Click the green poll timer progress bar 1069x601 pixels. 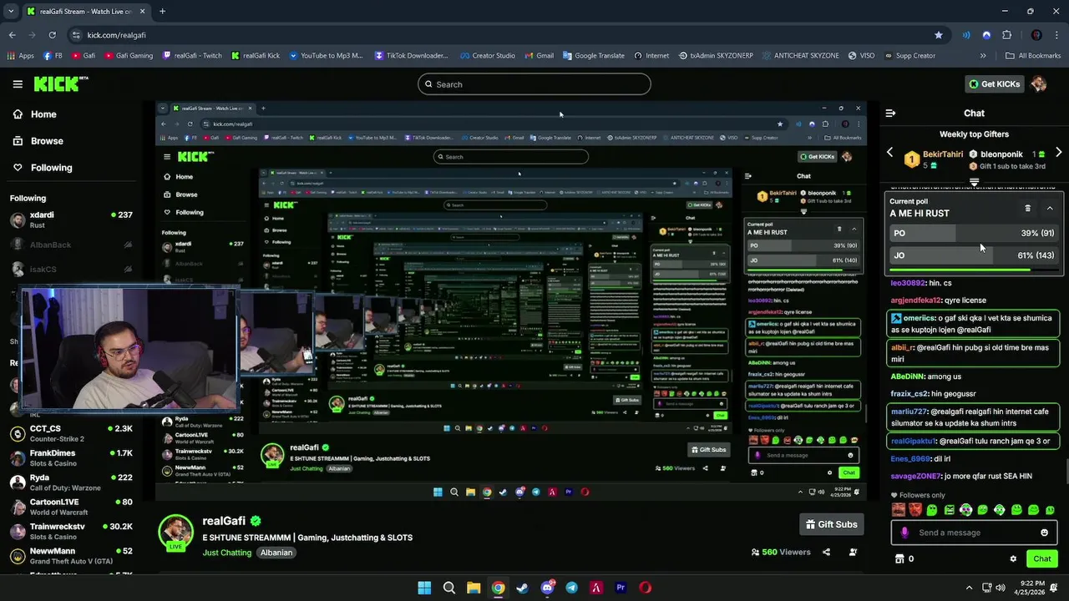pos(960,270)
